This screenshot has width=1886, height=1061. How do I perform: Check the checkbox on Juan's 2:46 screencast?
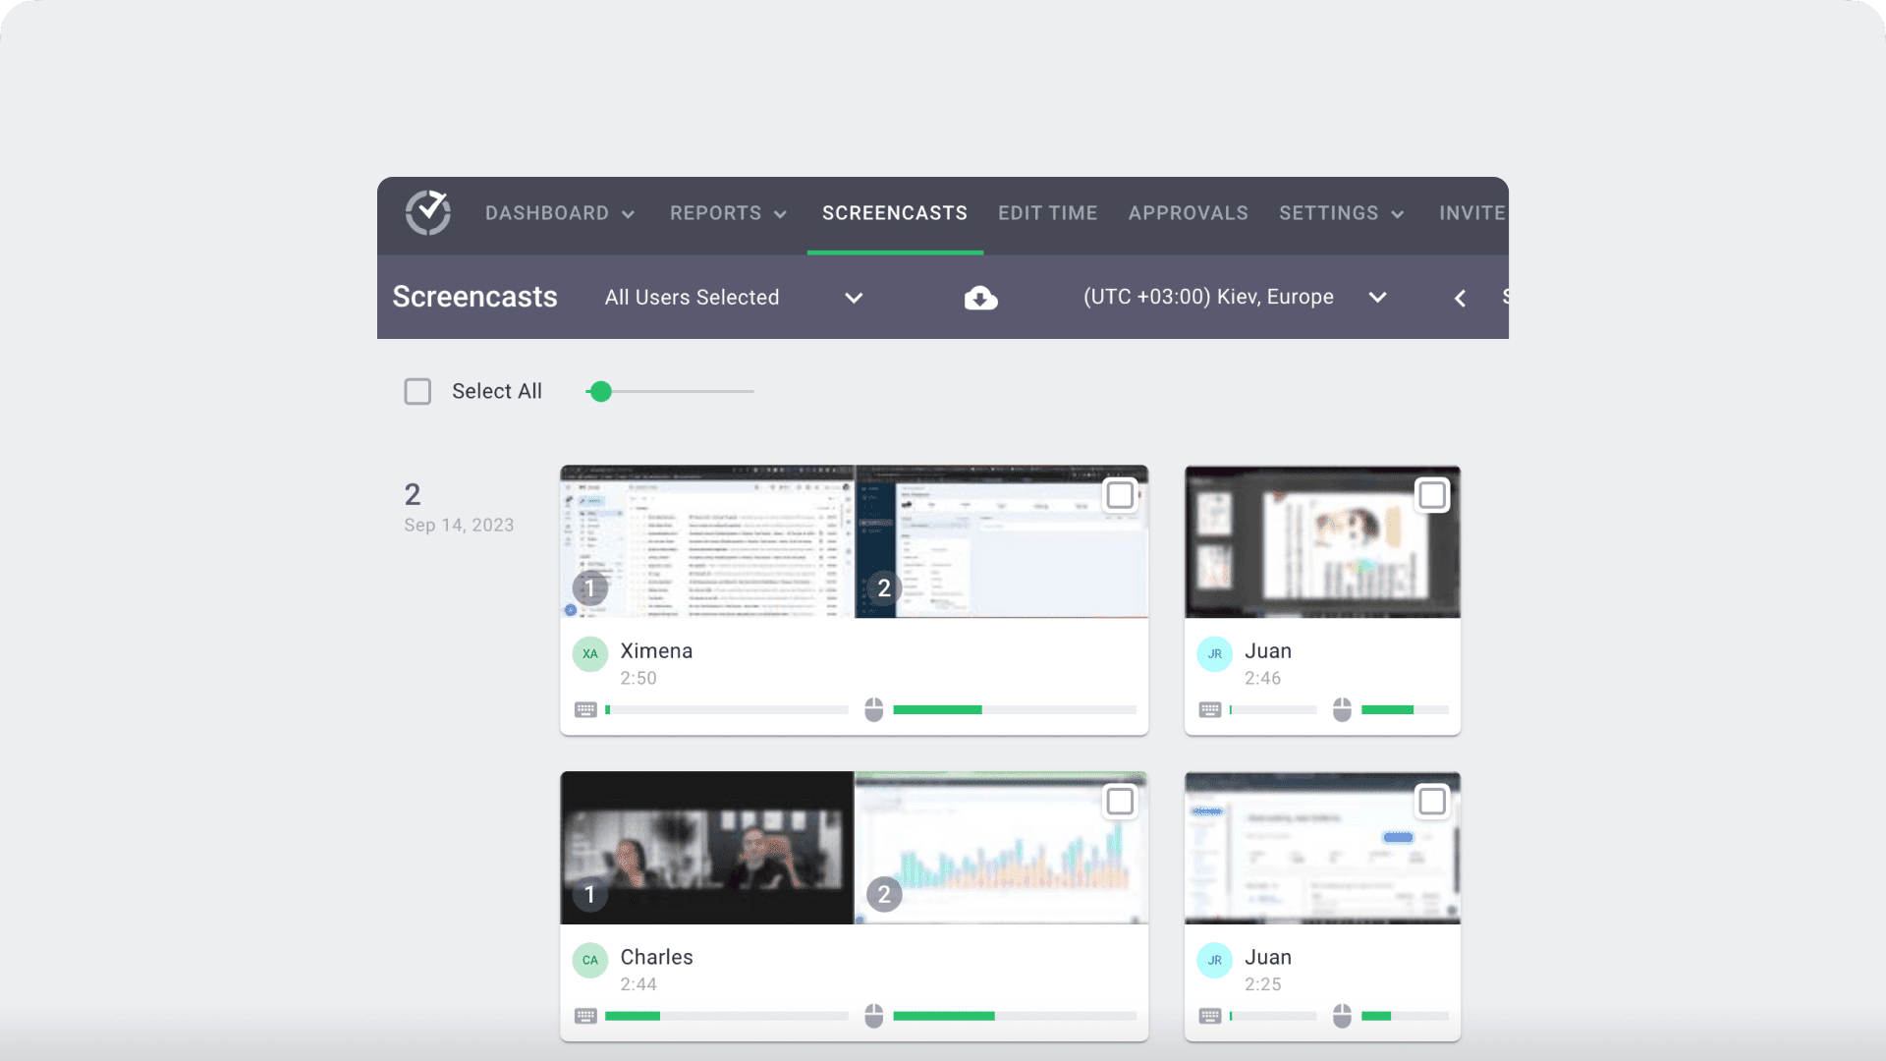(1432, 495)
